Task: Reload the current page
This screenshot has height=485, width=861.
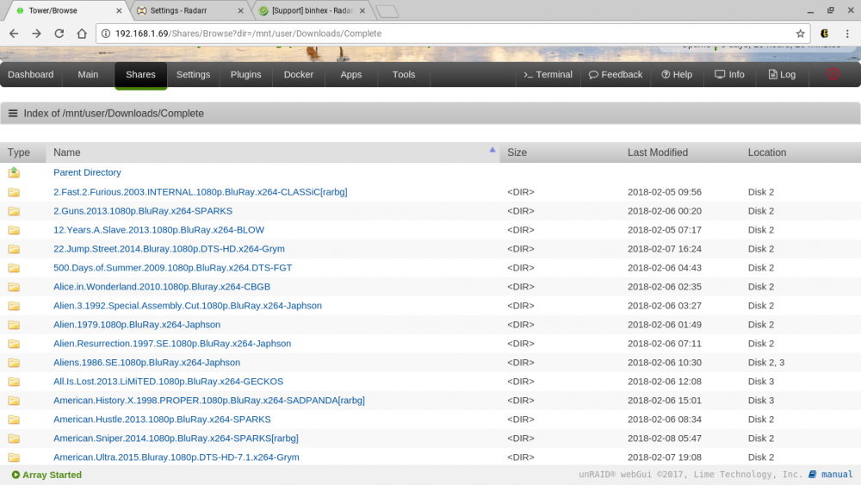Action: pos(59,34)
